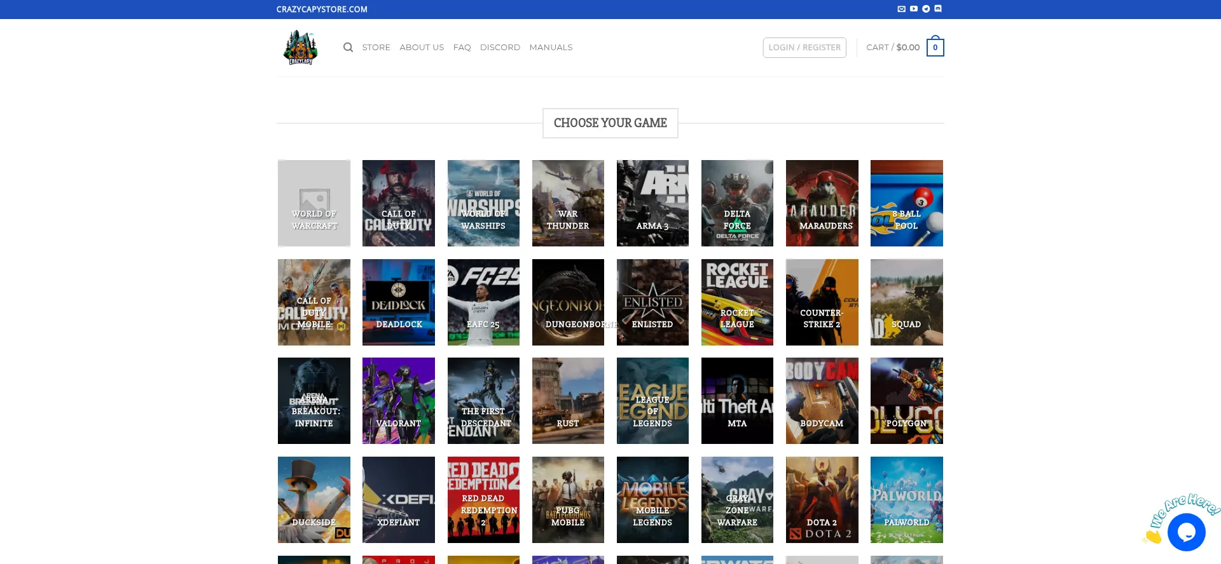The height and width of the screenshot is (564, 1221).
Task: Open the Telegram icon link
Action: click(926, 9)
